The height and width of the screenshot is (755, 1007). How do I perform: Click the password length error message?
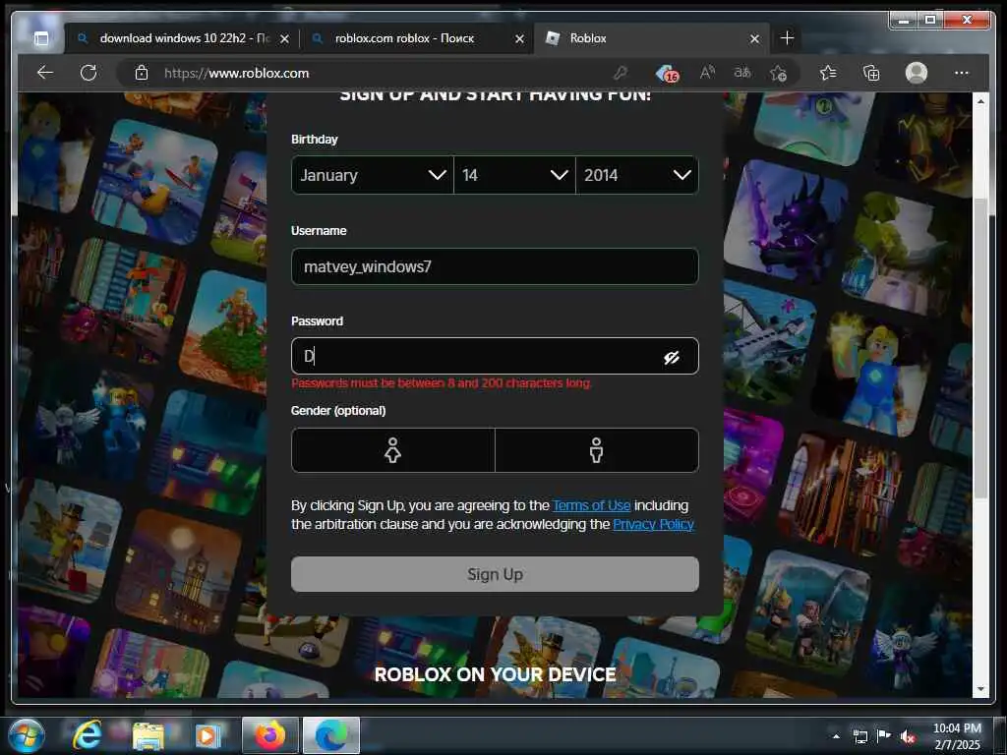click(442, 383)
